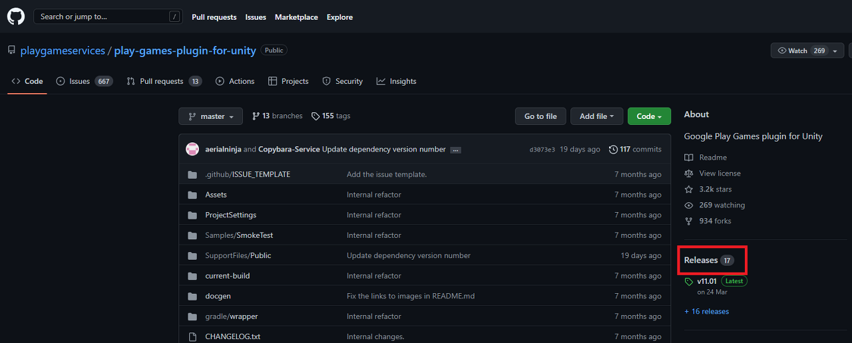The width and height of the screenshot is (852, 343).
Task: Open the docgen folder
Action: [218, 296]
